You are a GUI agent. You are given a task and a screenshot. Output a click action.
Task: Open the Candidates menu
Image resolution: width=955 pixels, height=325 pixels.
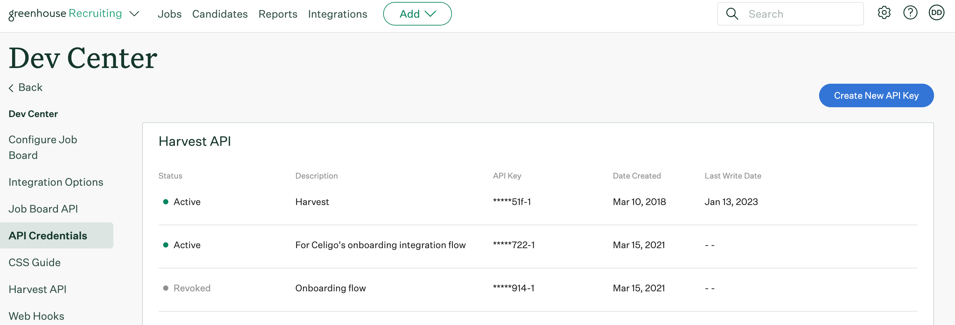tap(220, 14)
